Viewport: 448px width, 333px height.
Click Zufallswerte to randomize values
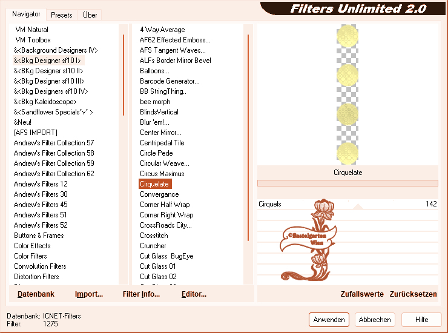point(362,294)
